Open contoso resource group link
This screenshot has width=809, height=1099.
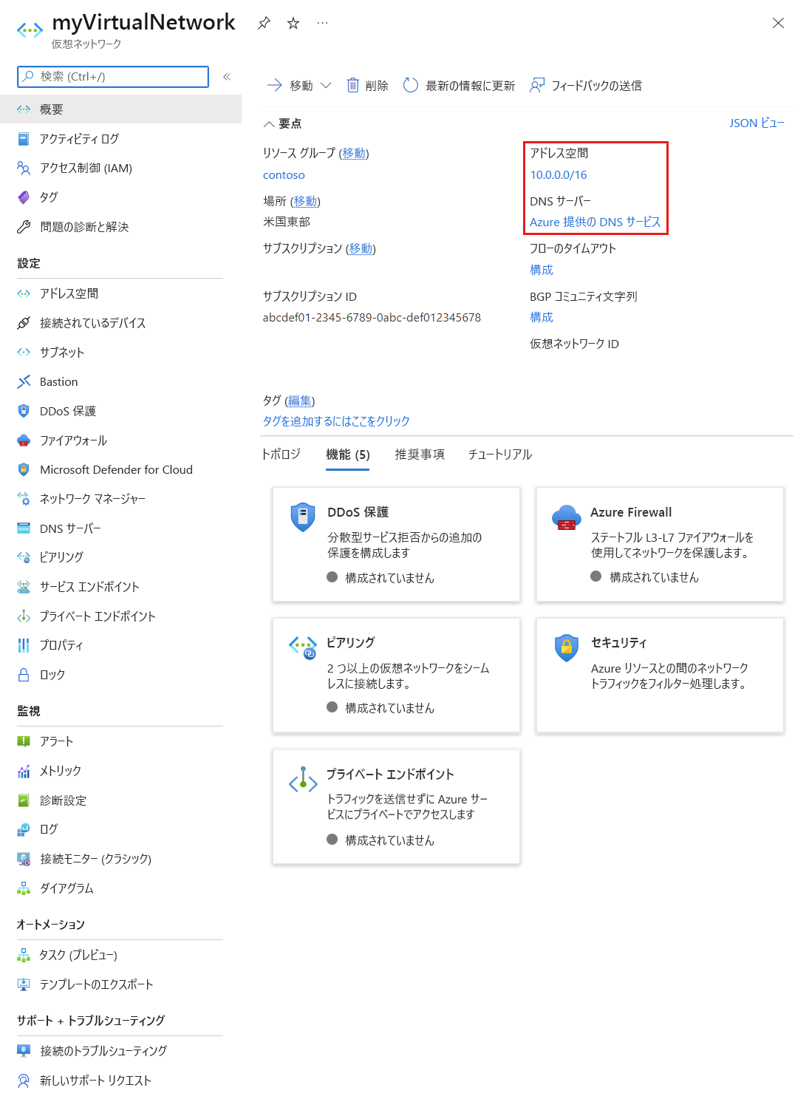point(284,175)
